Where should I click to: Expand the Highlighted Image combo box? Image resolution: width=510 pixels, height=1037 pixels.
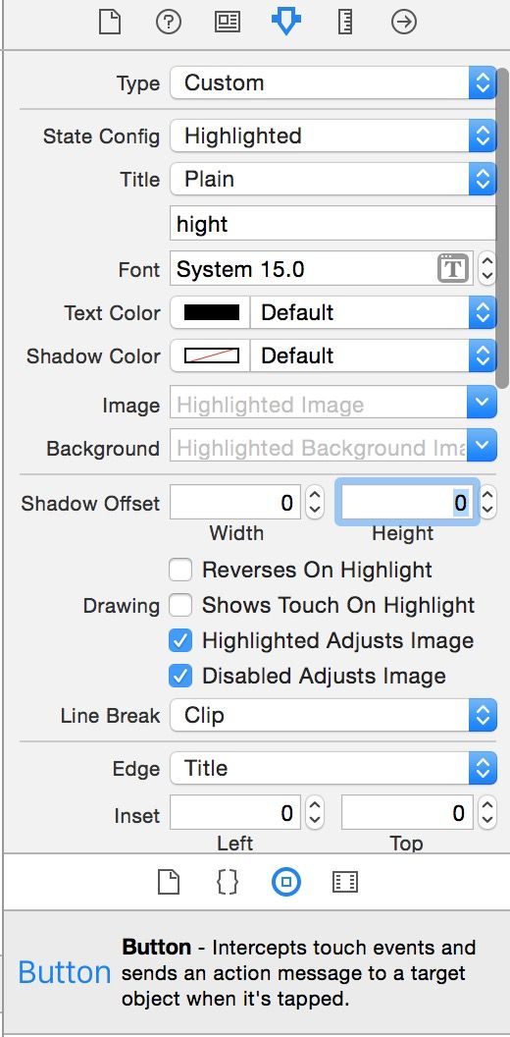[482, 404]
